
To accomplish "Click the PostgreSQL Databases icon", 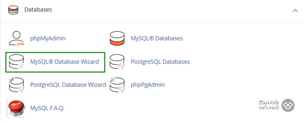I will (117, 62).
